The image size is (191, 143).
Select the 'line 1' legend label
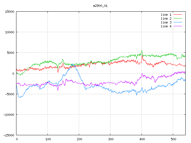(166, 15)
